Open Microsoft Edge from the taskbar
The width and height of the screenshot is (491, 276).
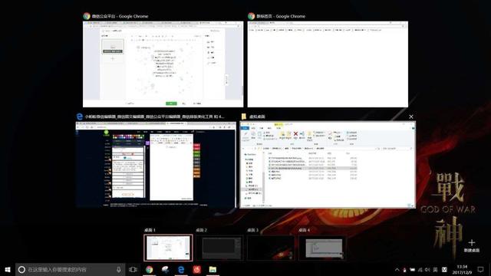click(x=181, y=269)
